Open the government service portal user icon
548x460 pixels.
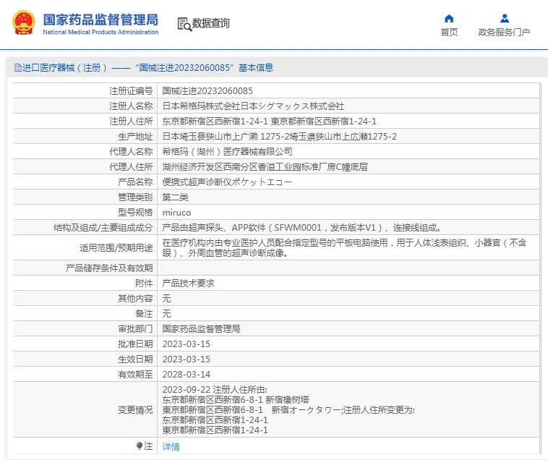tap(505, 18)
